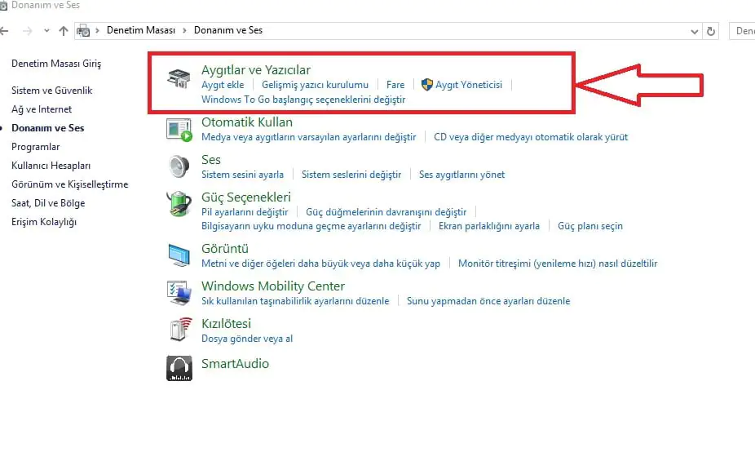The width and height of the screenshot is (755, 461).
Task: Open Gelişmiş yazıcı kurulumu
Action: pyautogui.click(x=315, y=85)
